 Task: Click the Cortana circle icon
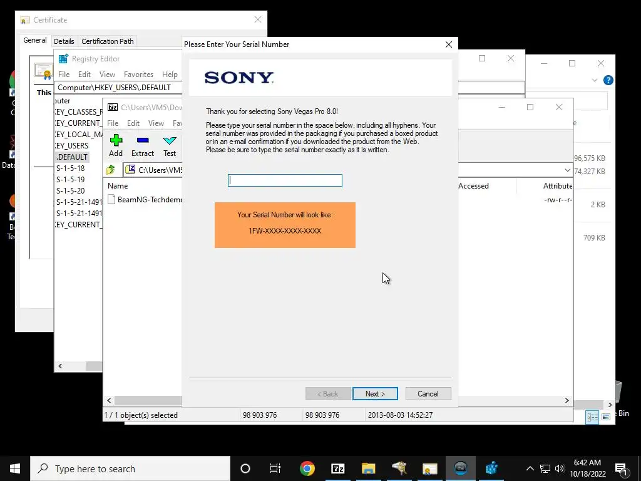[x=245, y=468]
